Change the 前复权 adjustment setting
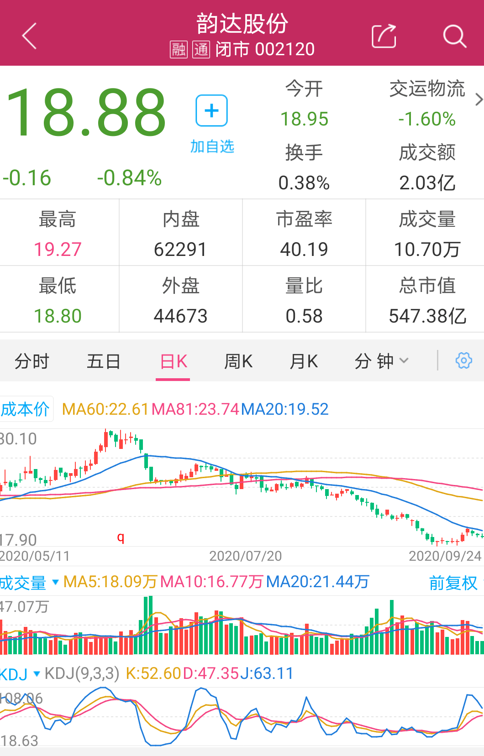484x756 pixels. (x=453, y=583)
